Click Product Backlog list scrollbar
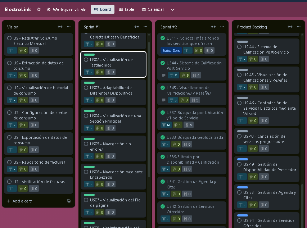Screen dimensions: 307x228 click(x=302, y=205)
